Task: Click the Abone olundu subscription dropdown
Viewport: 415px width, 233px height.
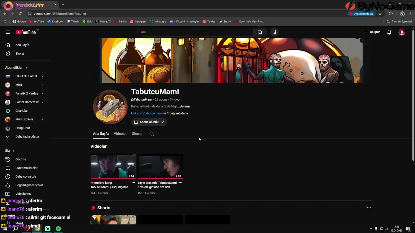Action: coord(149,122)
